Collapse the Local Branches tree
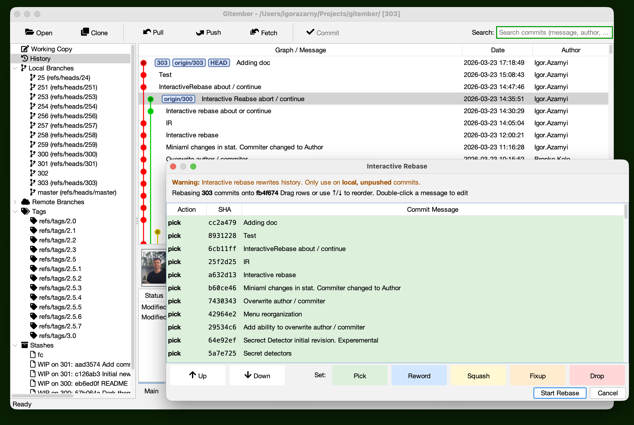The width and height of the screenshot is (634, 425). 15,68
